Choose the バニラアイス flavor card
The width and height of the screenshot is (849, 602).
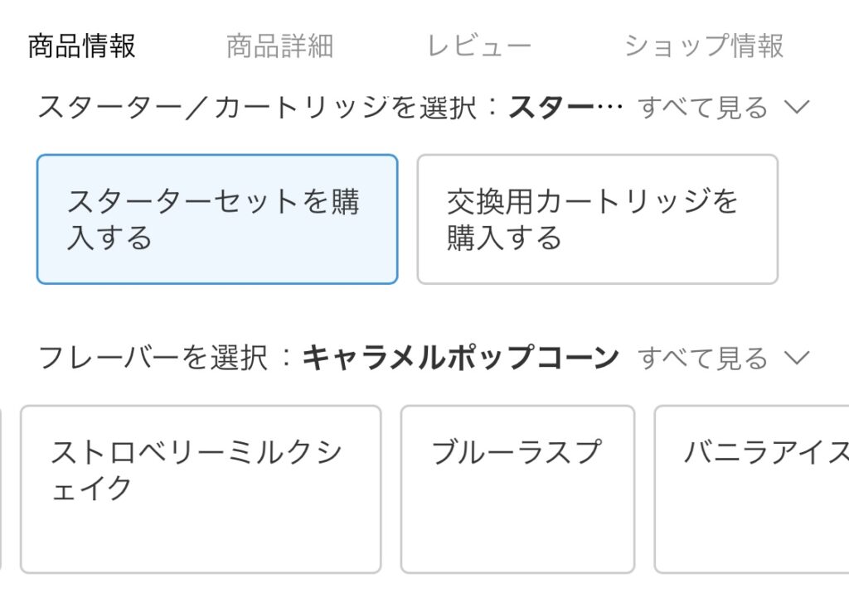point(751,489)
